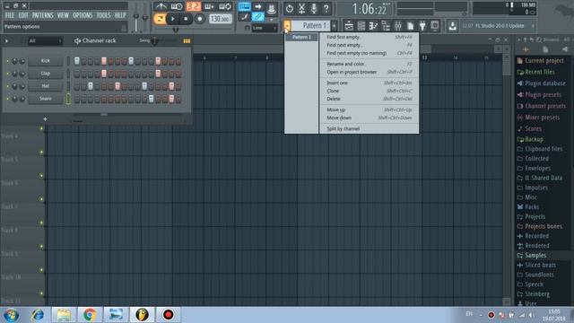
Task: Open the FILE menu
Action: (x=10, y=15)
